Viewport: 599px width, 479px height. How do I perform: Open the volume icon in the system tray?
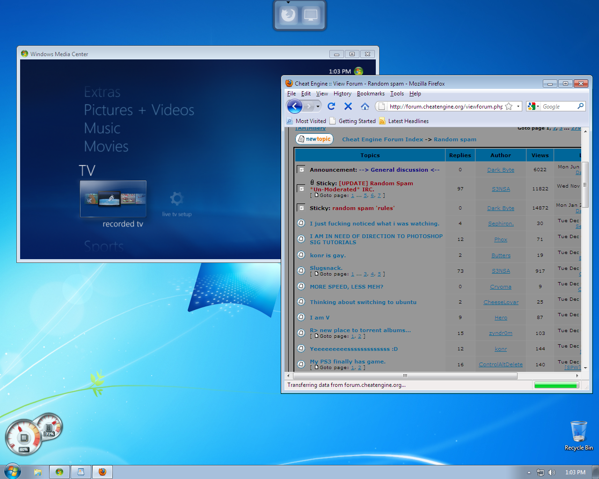pyautogui.click(x=552, y=472)
